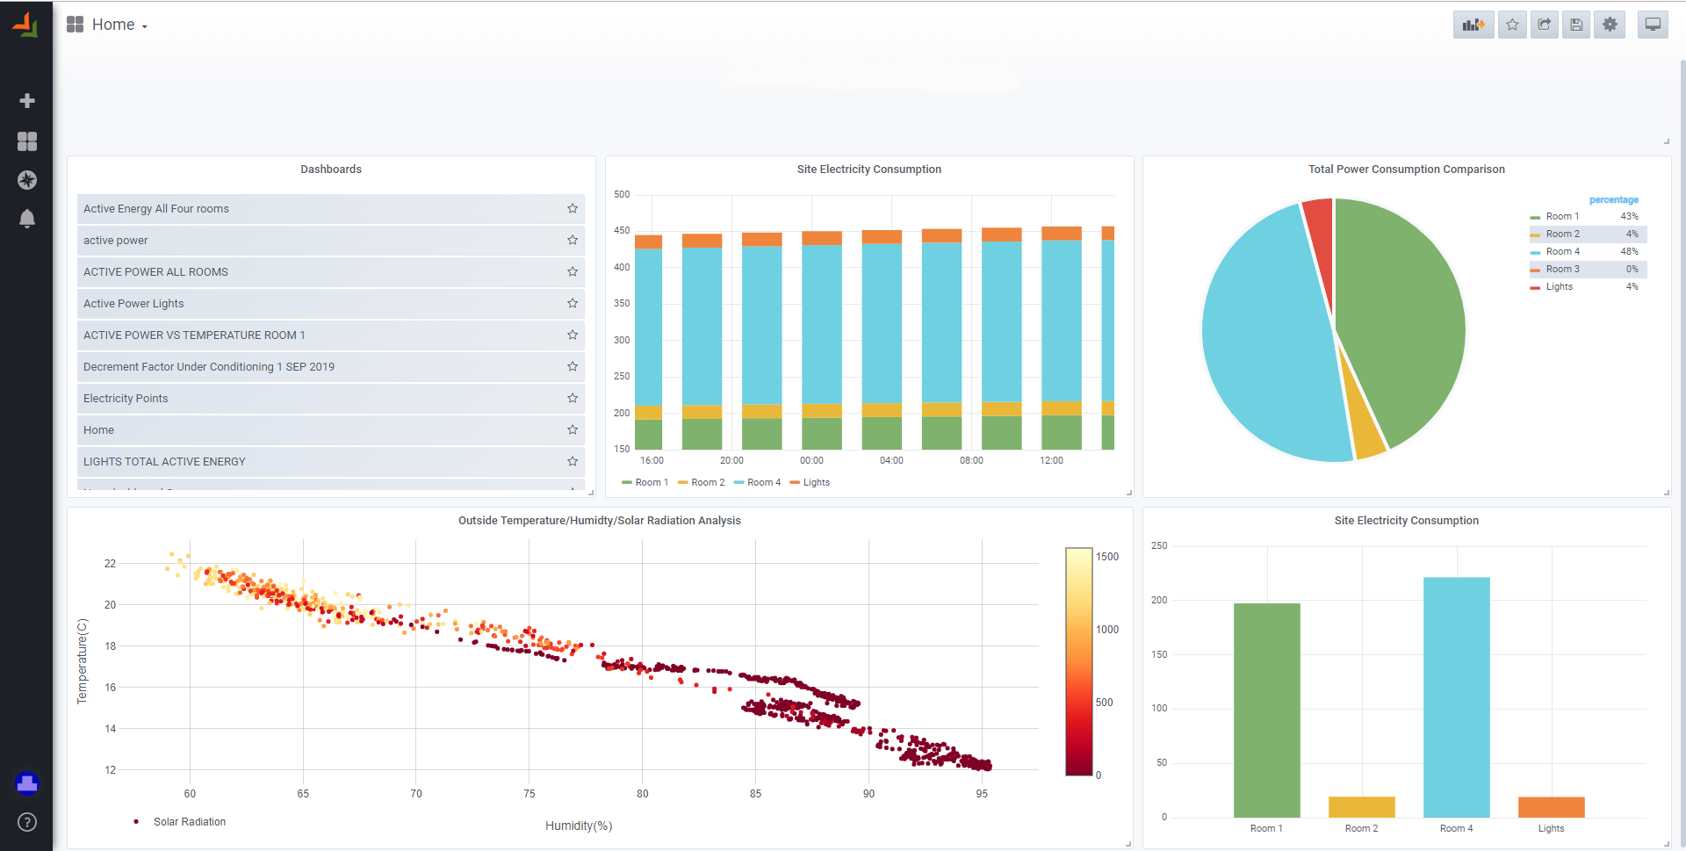The image size is (1686, 851).
Task: Star ACTIVE POWER VS TEMPERATURE ROOM 1
Action: (x=573, y=335)
